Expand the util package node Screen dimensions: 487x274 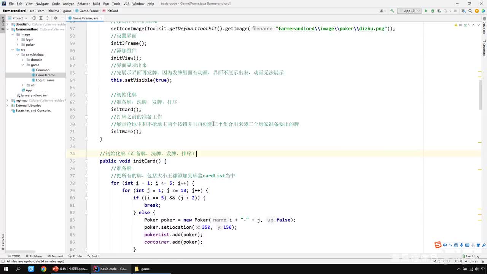22,85
